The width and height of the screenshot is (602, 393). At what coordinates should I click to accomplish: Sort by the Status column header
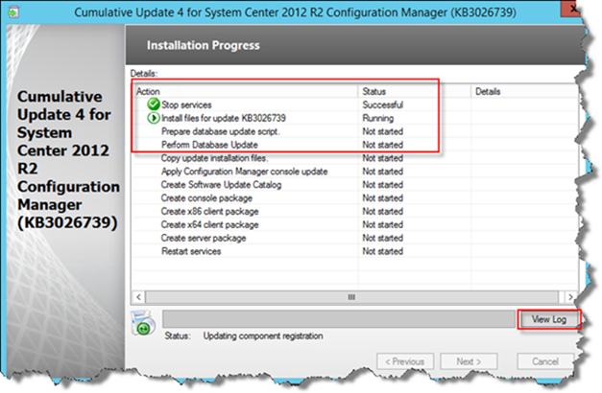(x=414, y=91)
